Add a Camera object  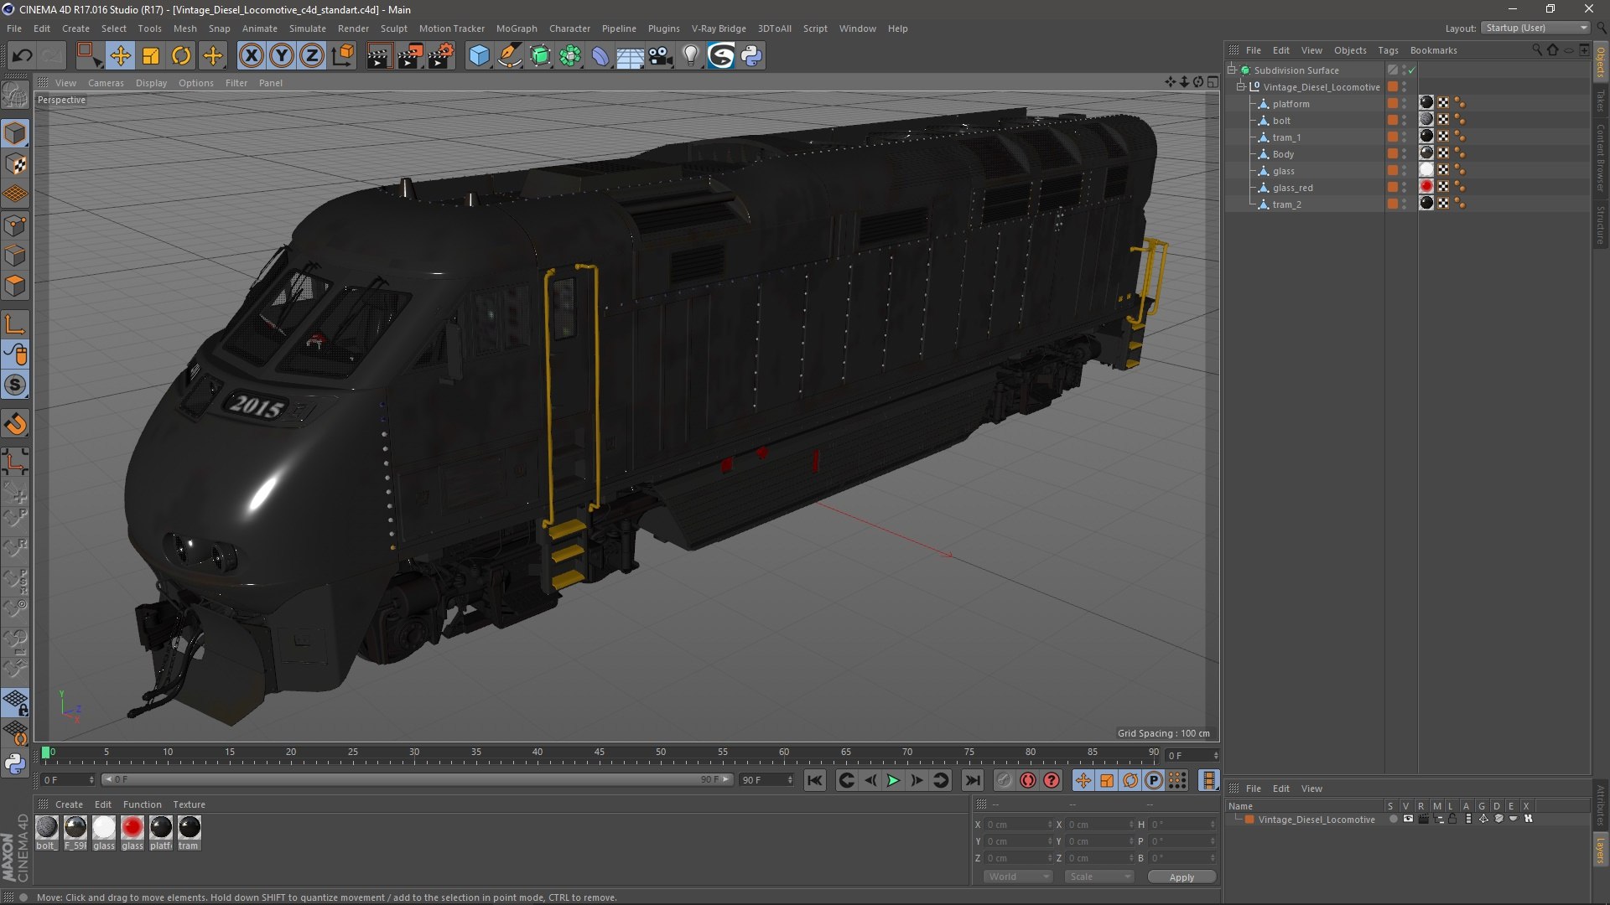(x=661, y=56)
